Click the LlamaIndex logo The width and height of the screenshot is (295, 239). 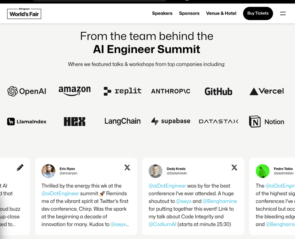[27, 122]
